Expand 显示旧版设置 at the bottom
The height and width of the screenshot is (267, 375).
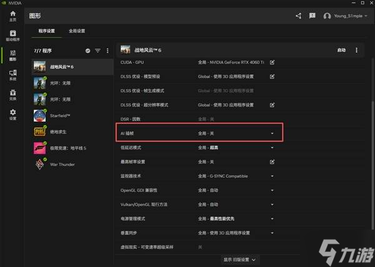(240, 259)
